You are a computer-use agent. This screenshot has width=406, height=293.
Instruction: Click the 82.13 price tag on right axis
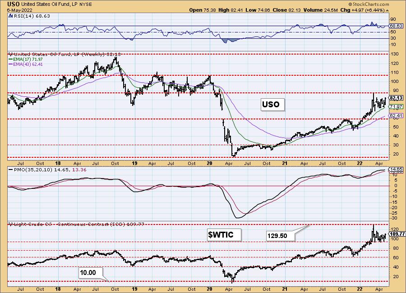(x=396, y=98)
